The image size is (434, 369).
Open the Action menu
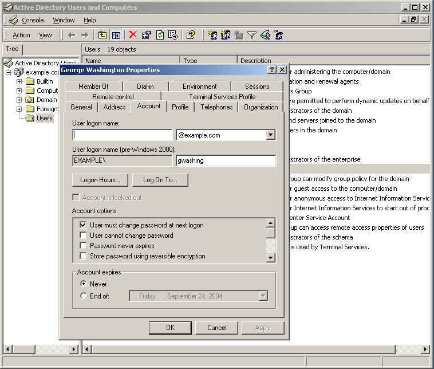coord(21,35)
